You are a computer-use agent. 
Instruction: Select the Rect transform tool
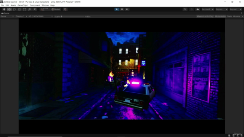tap(24, 9)
